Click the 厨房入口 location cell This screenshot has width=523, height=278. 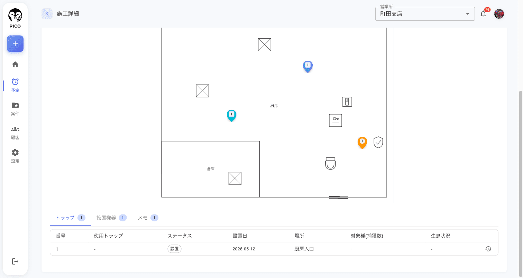coord(304,249)
